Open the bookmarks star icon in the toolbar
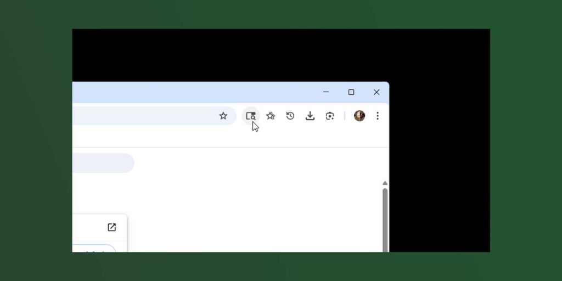Viewport: 562px width, 281px height. pyautogui.click(x=271, y=116)
